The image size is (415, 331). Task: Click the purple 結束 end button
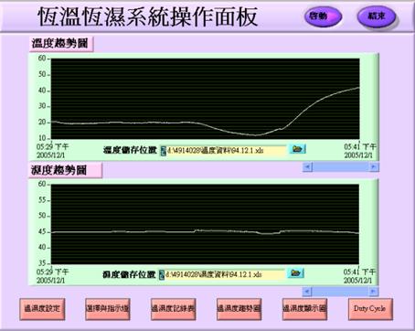377,16
